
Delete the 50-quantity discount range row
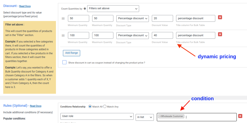[x=220, y=17]
